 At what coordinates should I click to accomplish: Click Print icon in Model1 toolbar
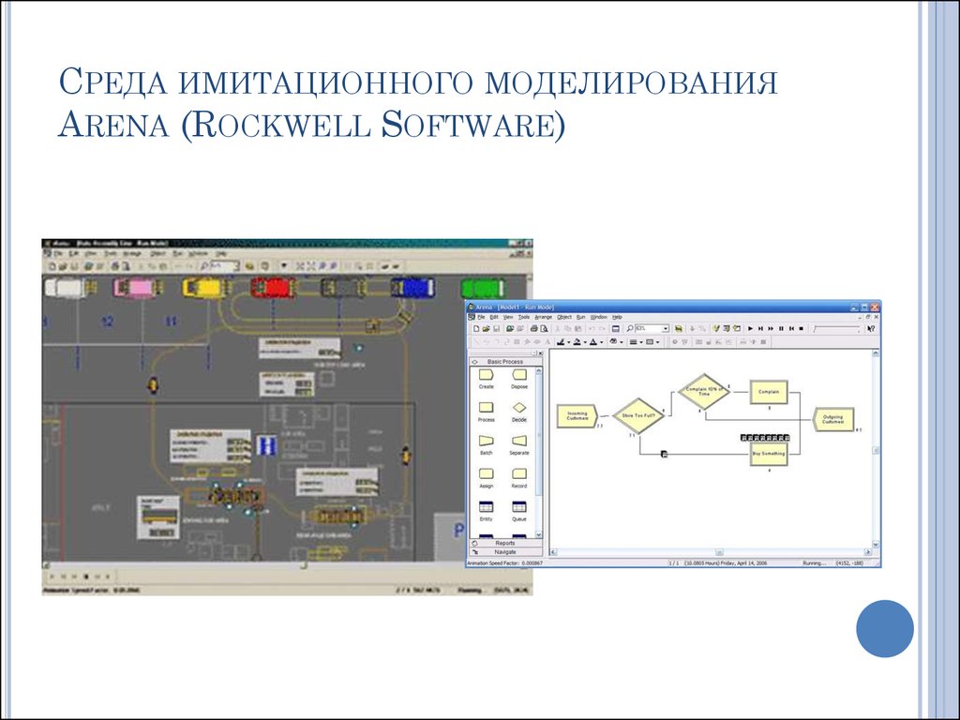533,329
